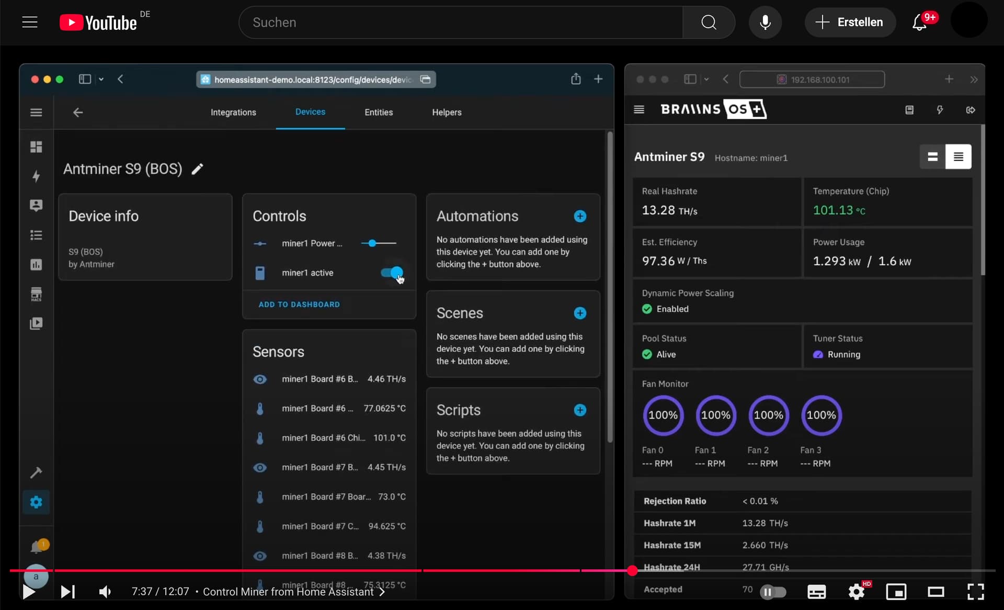This screenshot has width=1004, height=610.
Task: Click the Home Assistant page scrollbar
Action: (609, 287)
